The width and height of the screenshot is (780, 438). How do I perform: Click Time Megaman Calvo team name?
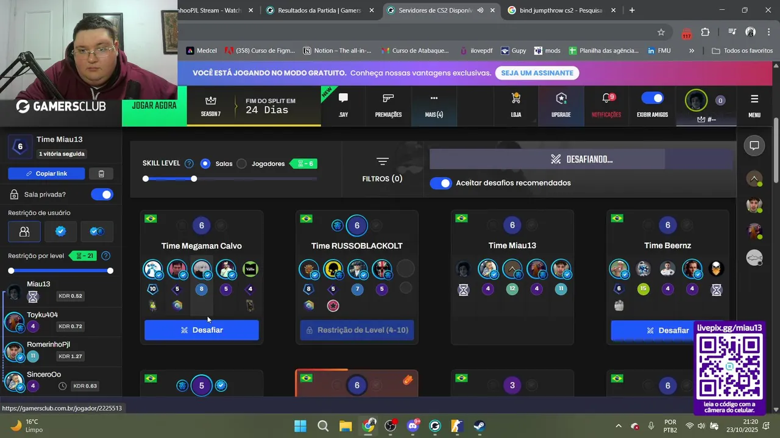pyautogui.click(x=202, y=246)
